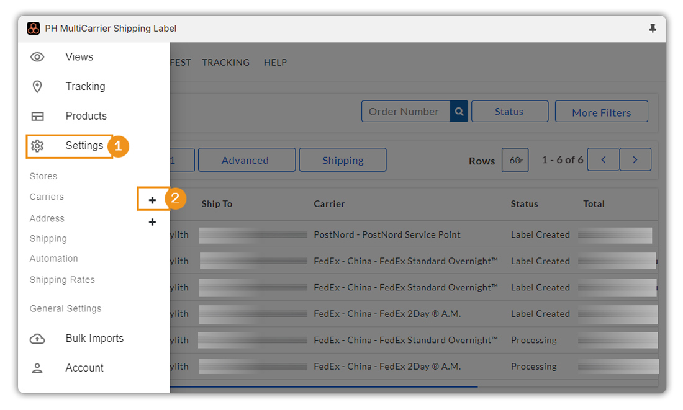Open the Account sidebar item
The height and width of the screenshot is (410, 683).
pyautogui.click(x=84, y=368)
